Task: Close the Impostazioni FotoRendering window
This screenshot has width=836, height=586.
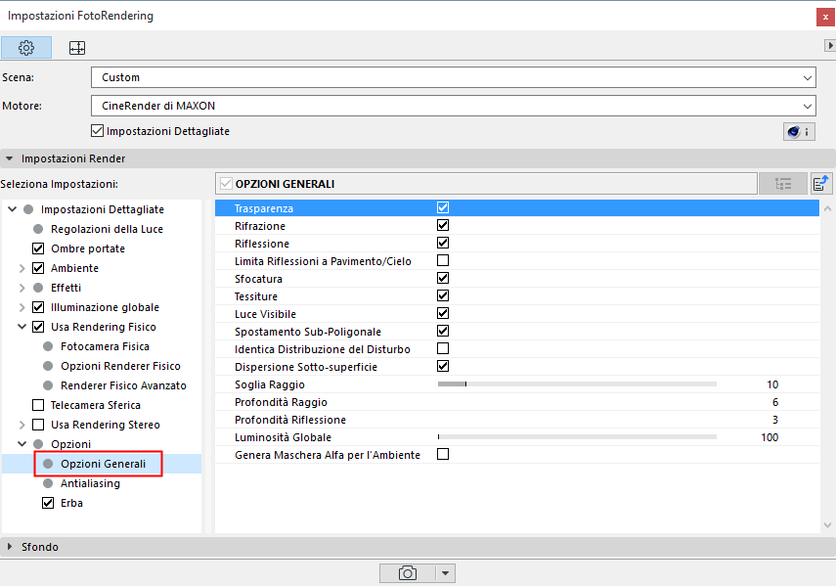Action: 825,17
